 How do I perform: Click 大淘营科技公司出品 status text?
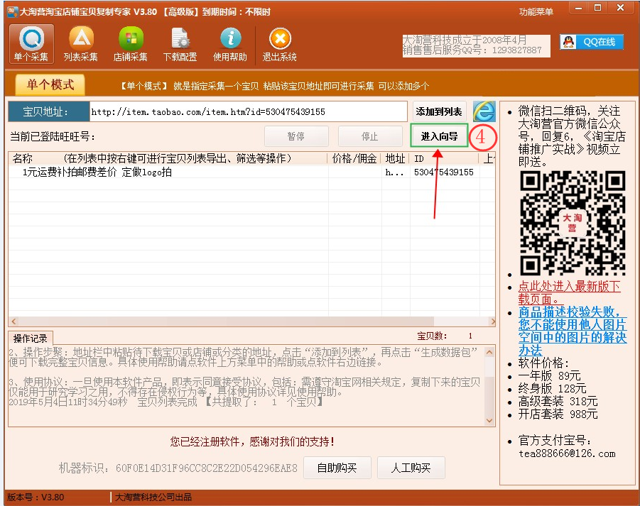click(x=153, y=497)
